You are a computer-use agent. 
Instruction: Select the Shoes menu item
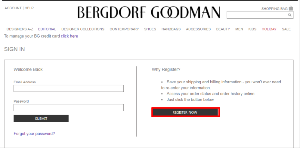150,29
